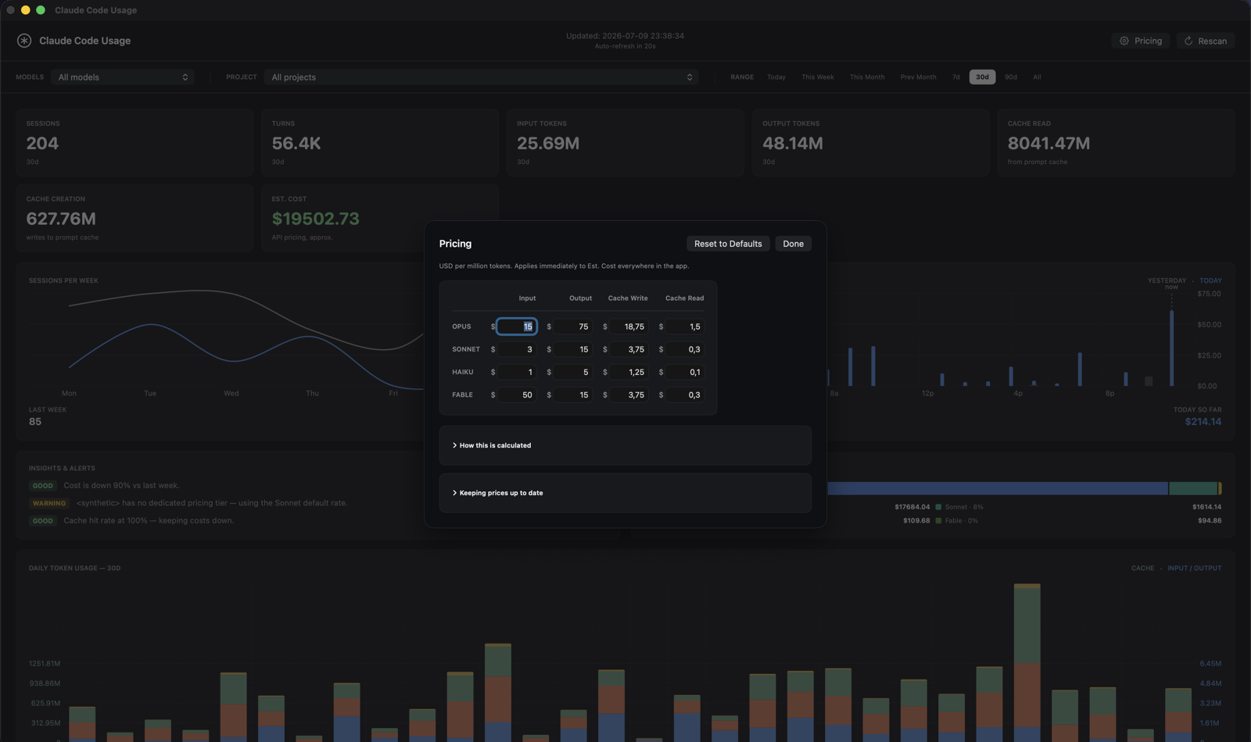The image size is (1251, 742).
Task: Click the Today So Far amount $214.14
Action: click(1203, 422)
